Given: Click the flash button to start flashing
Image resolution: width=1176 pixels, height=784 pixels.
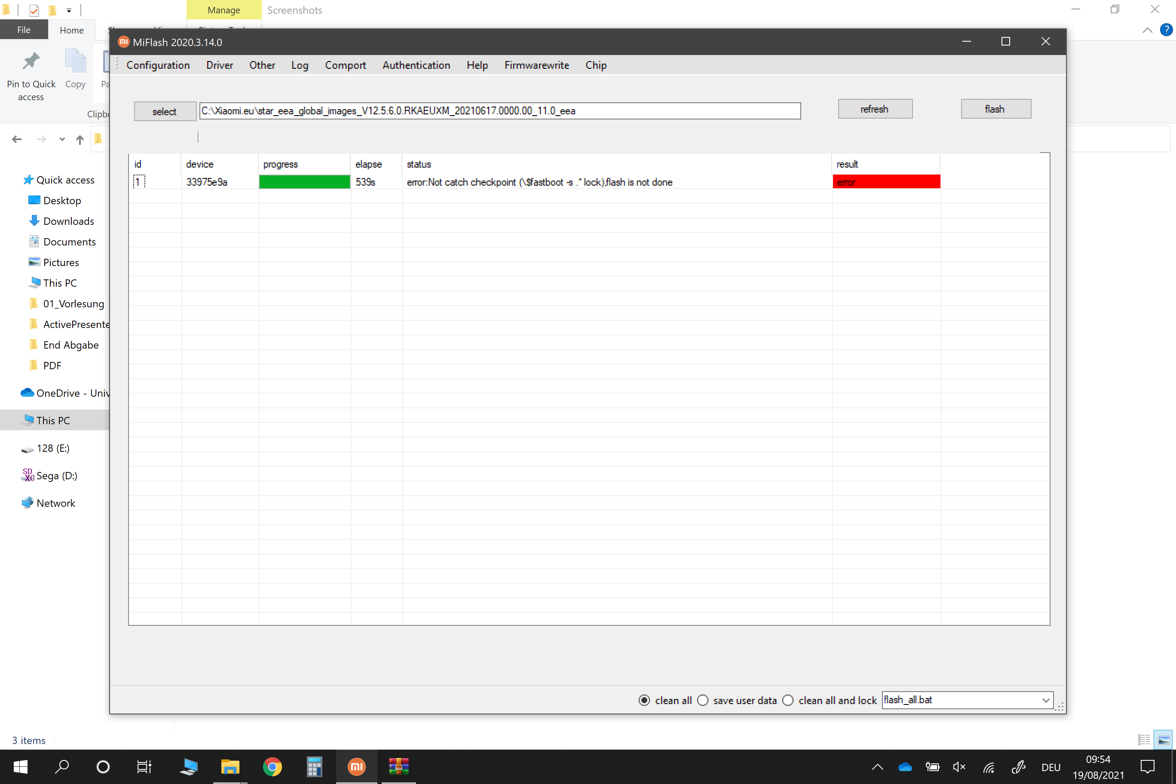Looking at the screenshot, I should click(x=995, y=108).
